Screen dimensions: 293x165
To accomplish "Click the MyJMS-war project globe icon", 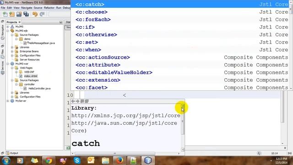I will click(x=12, y=64).
